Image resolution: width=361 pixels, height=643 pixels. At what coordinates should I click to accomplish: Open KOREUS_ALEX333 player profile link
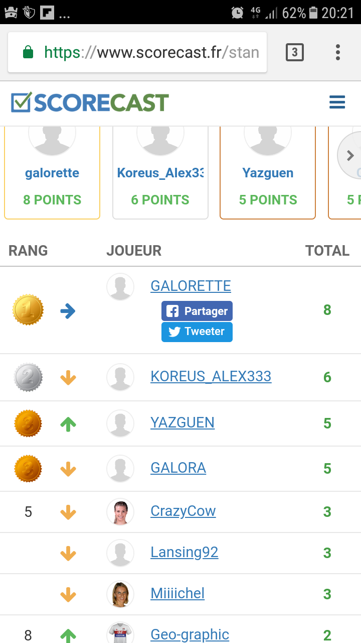[x=211, y=376]
